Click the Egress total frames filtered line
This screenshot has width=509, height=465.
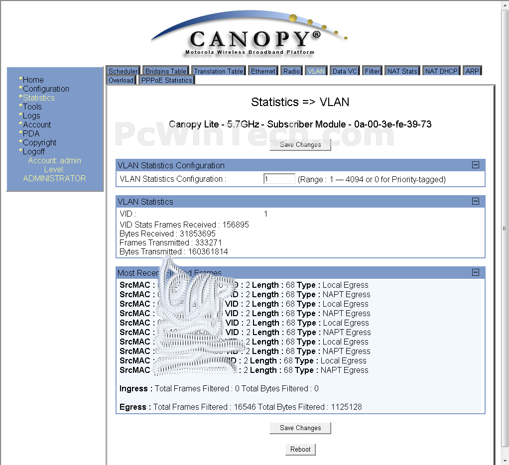pyautogui.click(x=241, y=407)
